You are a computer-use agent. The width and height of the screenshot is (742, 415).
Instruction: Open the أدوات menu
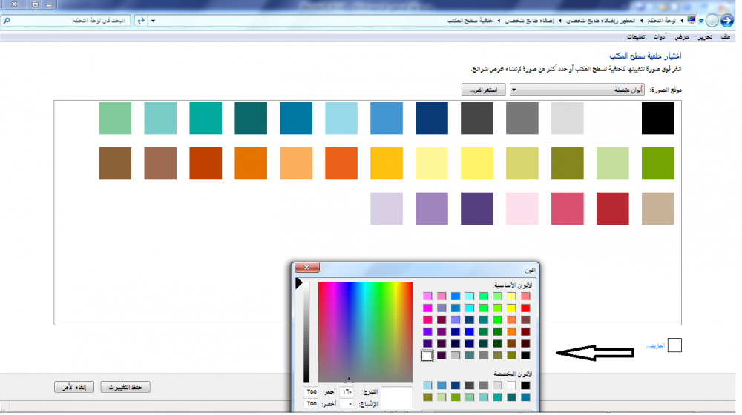(659, 36)
